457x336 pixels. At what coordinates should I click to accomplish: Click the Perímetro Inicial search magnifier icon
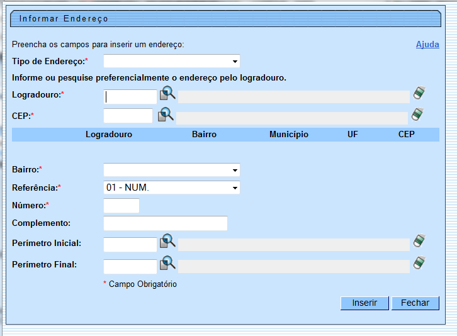[x=167, y=242]
